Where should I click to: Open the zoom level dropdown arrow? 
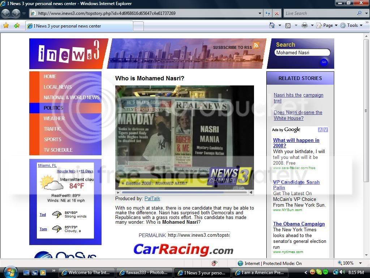(360, 263)
